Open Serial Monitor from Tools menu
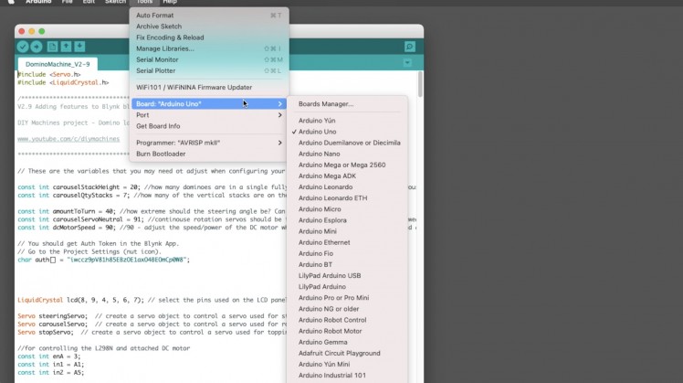683x383 pixels. (x=209, y=59)
